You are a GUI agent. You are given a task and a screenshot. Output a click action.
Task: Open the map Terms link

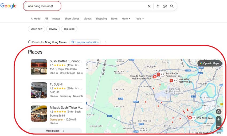[x=219, y=133]
